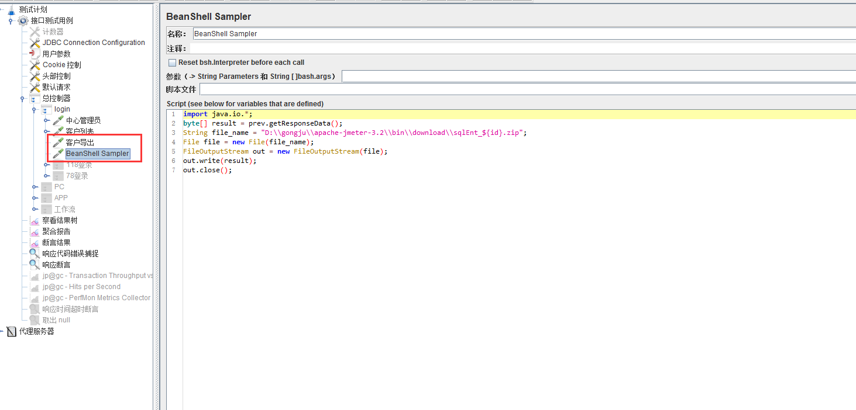
Task: Click the Cookie 控制 wrench icon
Action: 35,65
